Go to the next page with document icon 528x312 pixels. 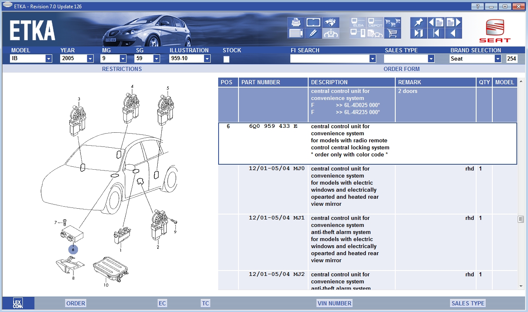point(453,22)
